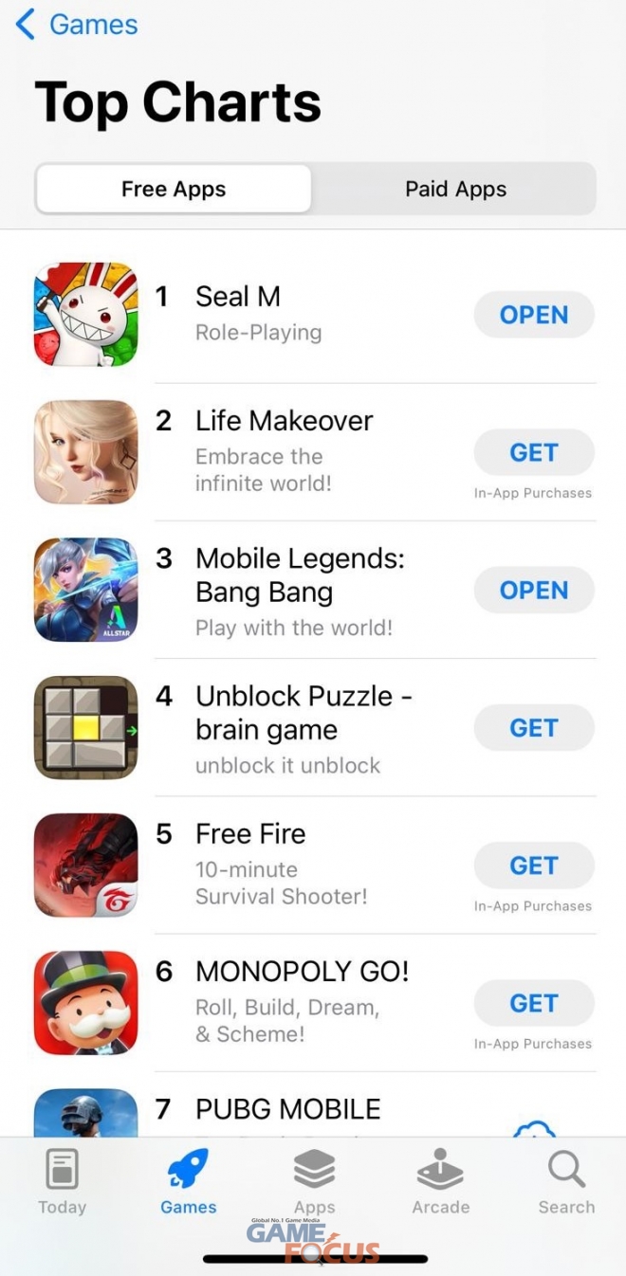Go back to Games using the chevron
Screen dimensions: 626x1276
[x=26, y=25]
